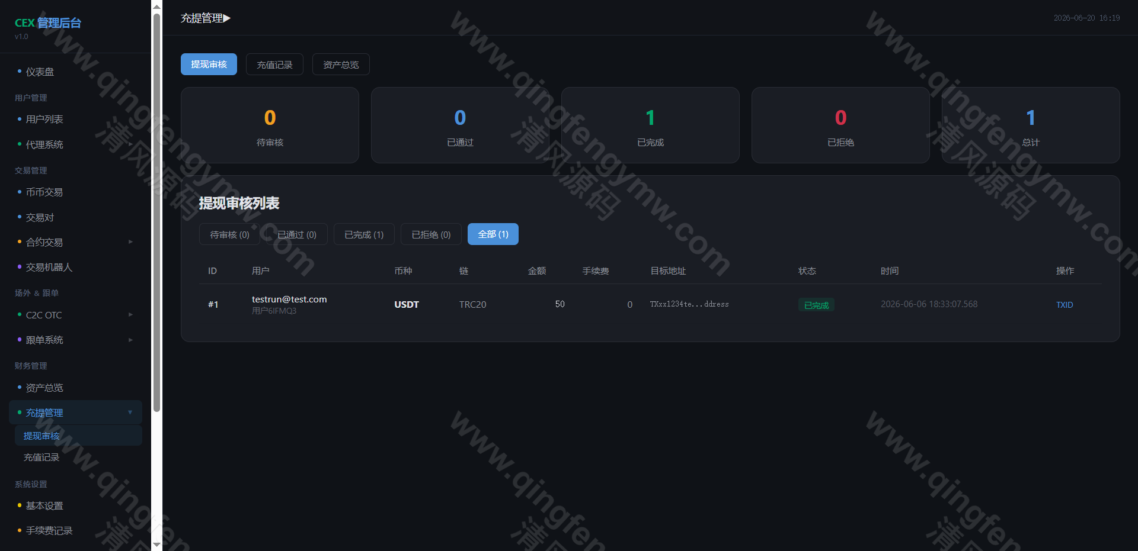Click the sidebar scrollbar up arrow
The height and width of the screenshot is (551, 1138).
tap(156, 7)
